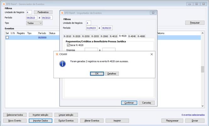
Task: Click the Importador de Eventos window icon
Action: point(62,13)
